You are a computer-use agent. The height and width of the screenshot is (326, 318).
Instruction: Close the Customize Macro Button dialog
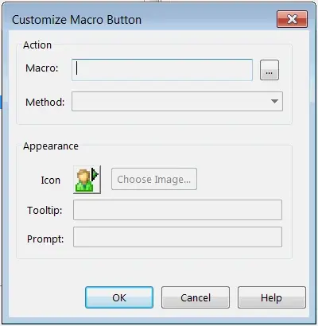click(292, 19)
